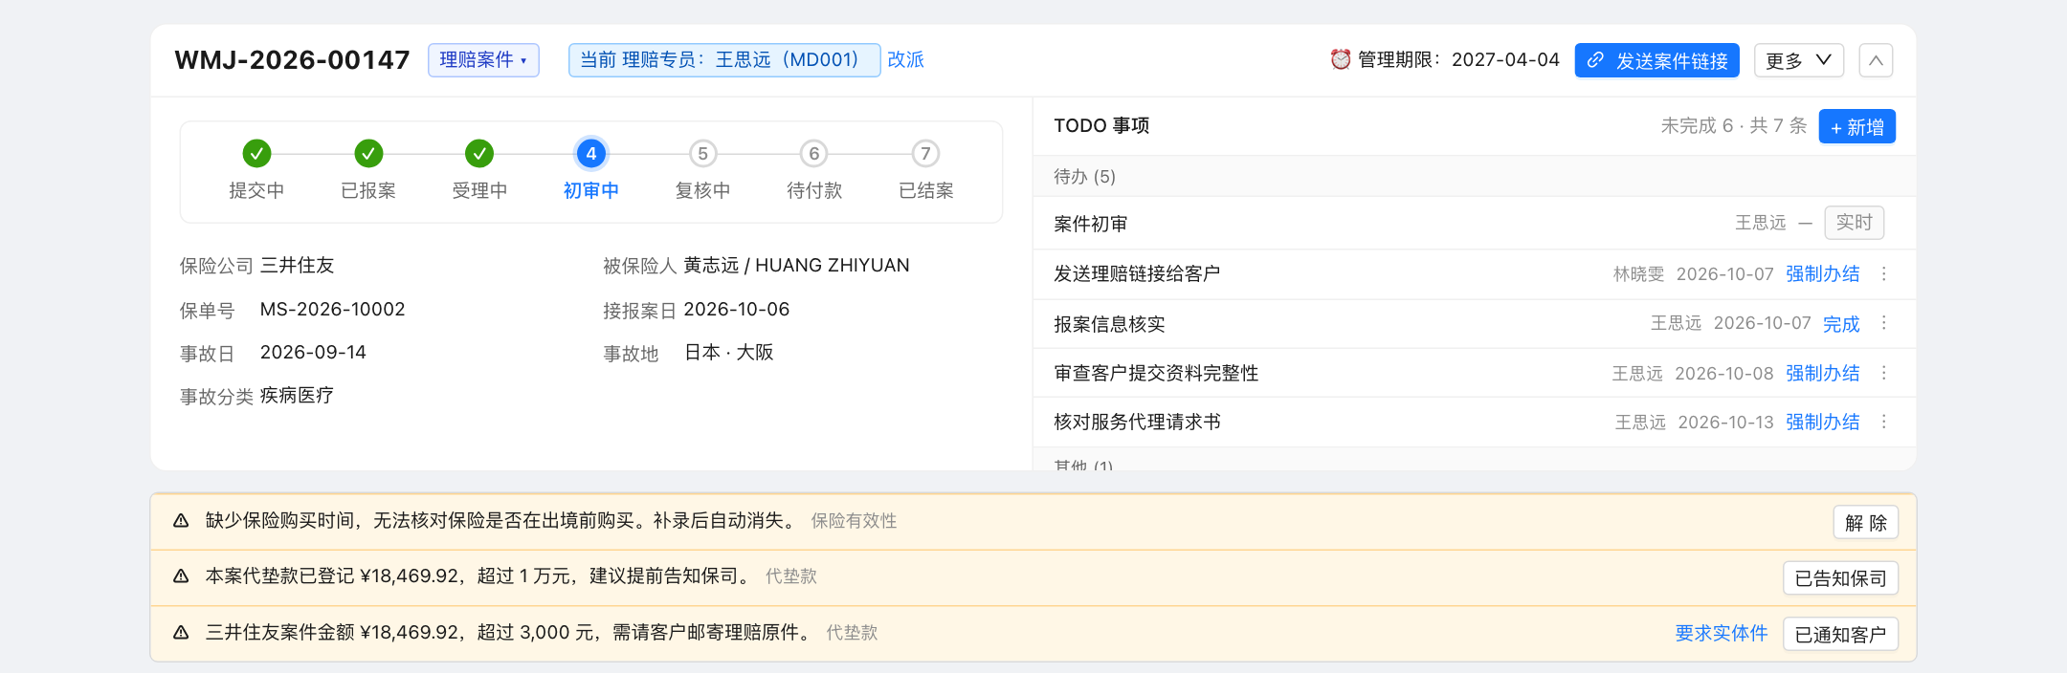Image resolution: width=2067 pixels, height=673 pixels.
Task: Open more options for 核对服务代理请求书 row
Action: pos(1884,422)
